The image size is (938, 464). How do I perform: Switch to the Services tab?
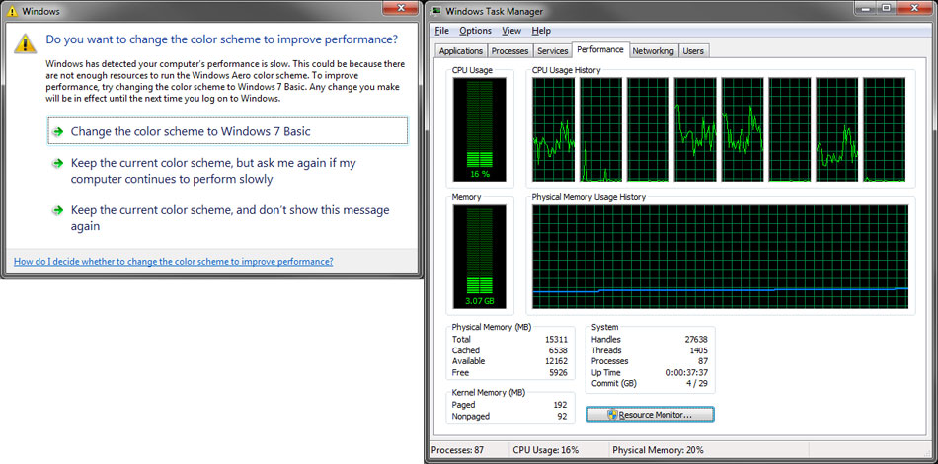(552, 50)
